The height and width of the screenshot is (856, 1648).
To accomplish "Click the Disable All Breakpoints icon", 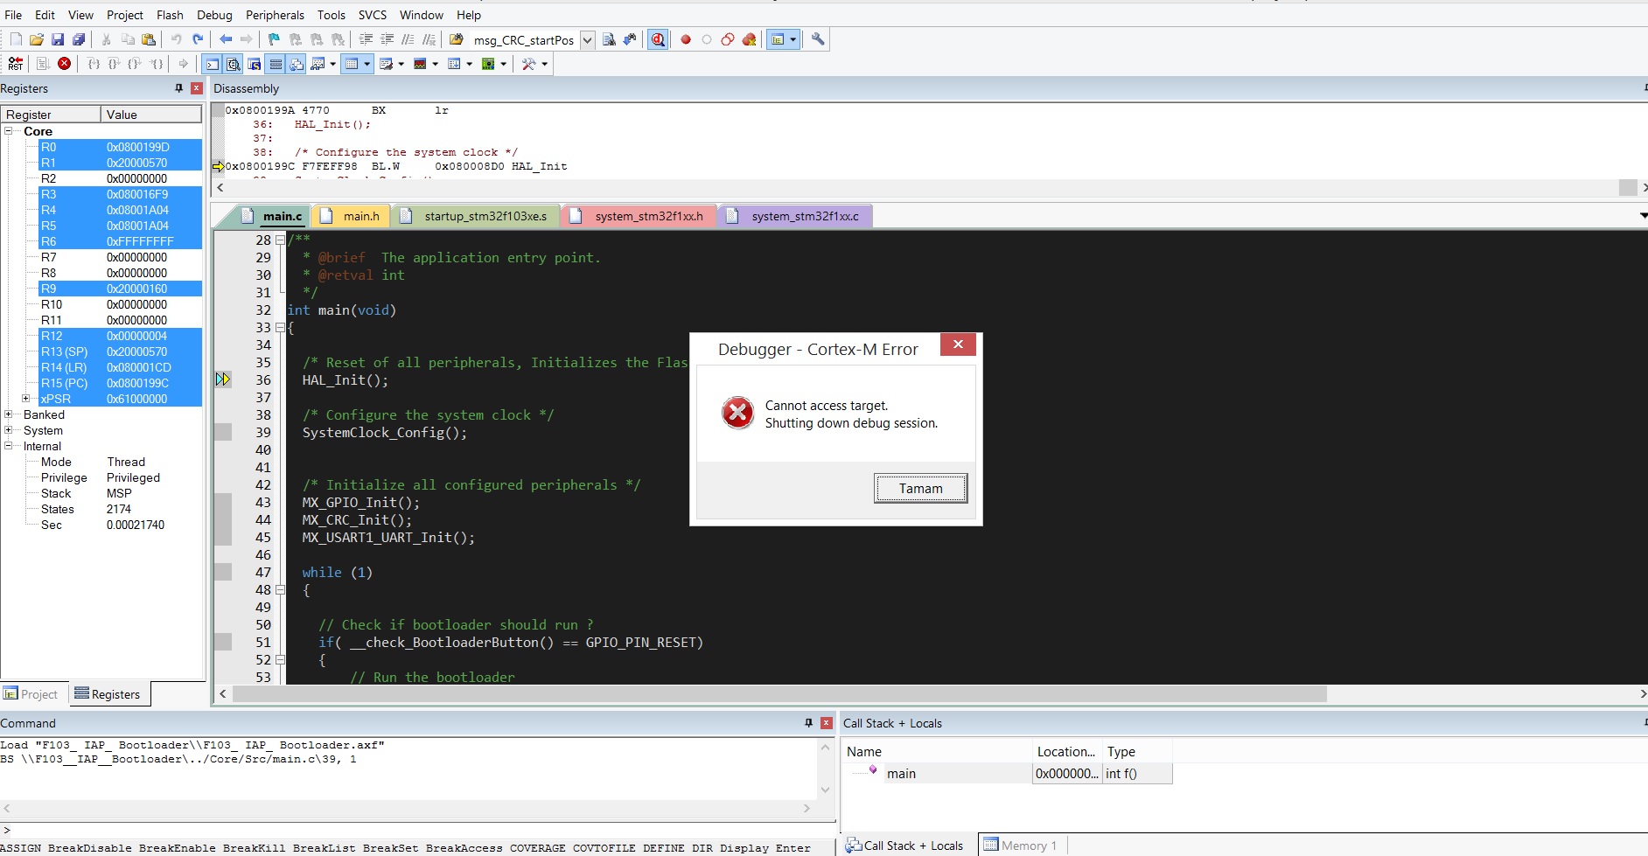I will click(x=728, y=39).
